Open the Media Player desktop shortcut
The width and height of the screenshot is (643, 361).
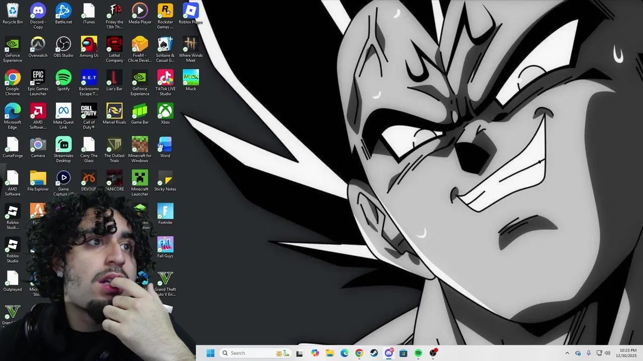click(x=140, y=14)
